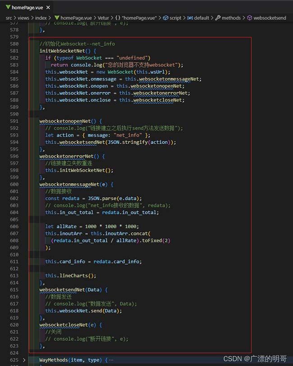Open the src breadcrumb folder dropdown

point(9,18)
